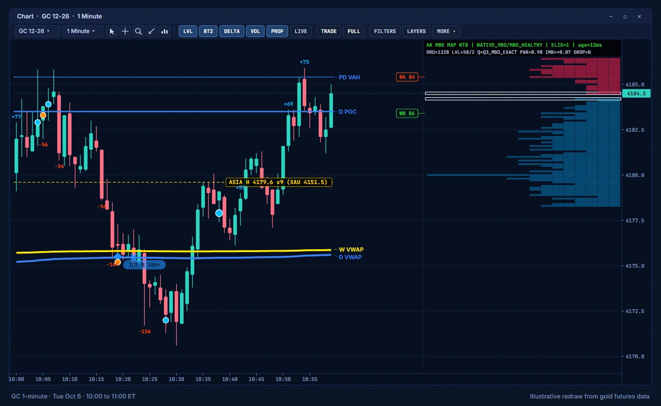Minimize the Chart window
The width and height of the screenshot is (661, 406).
[x=611, y=17]
